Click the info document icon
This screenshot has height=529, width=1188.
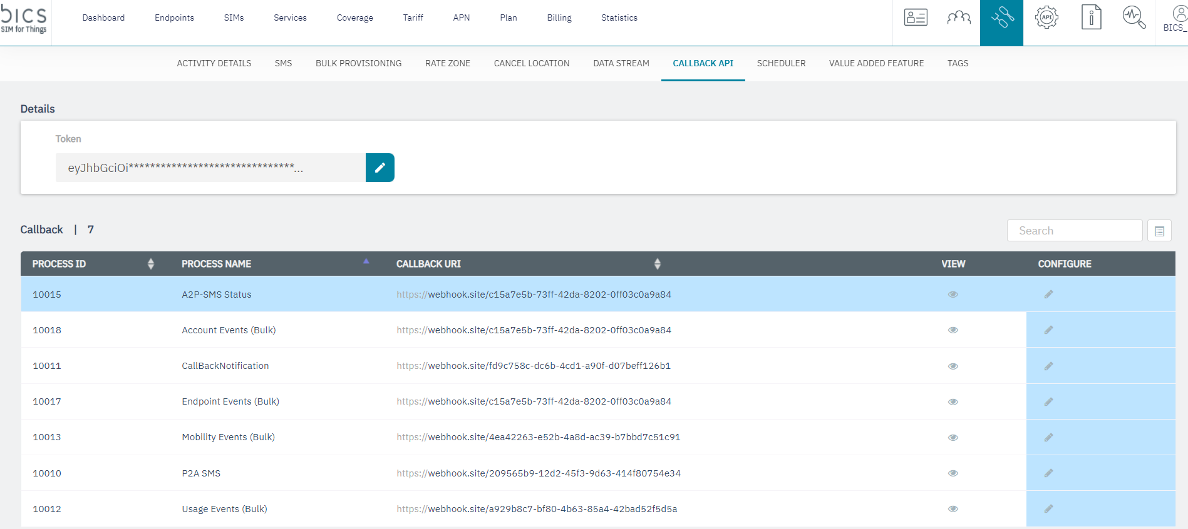click(x=1091, y=18)
